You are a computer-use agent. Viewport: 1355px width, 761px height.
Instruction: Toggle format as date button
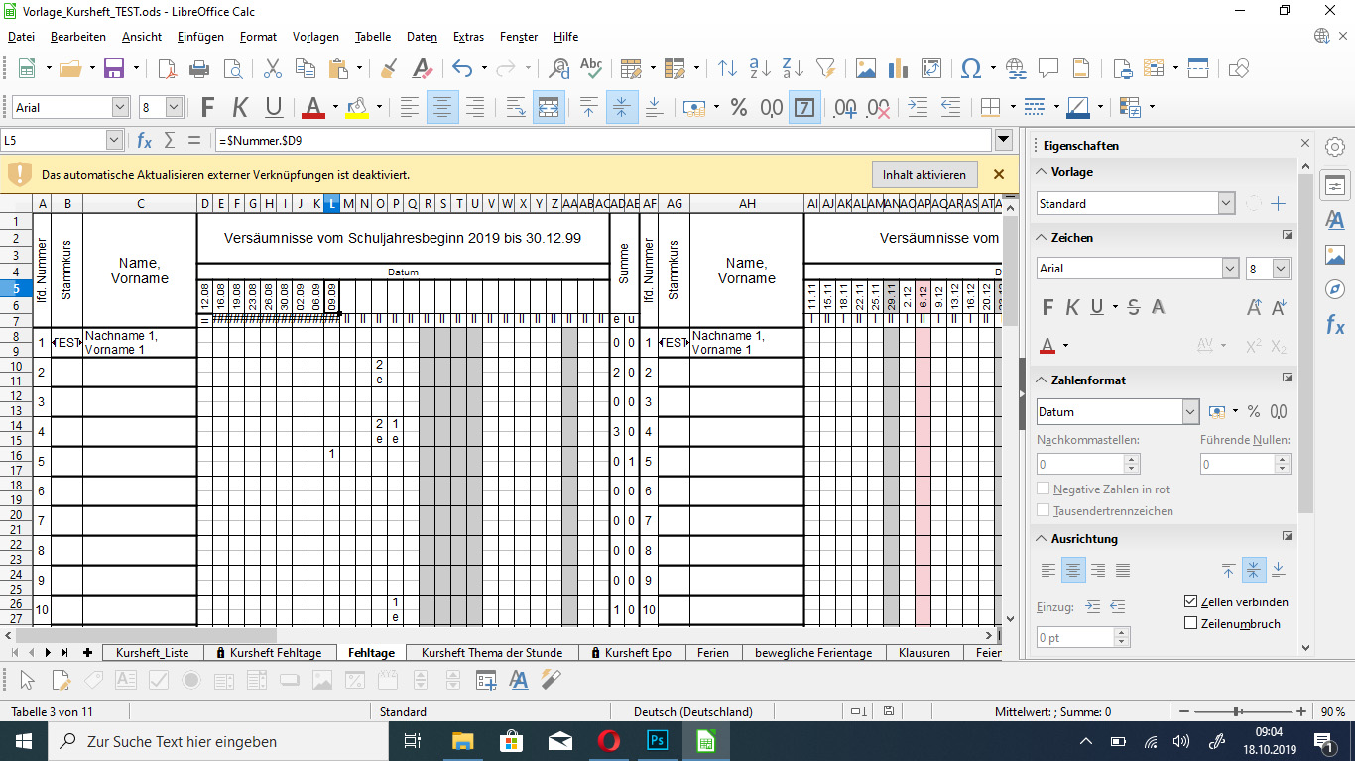tap(806, 107)
